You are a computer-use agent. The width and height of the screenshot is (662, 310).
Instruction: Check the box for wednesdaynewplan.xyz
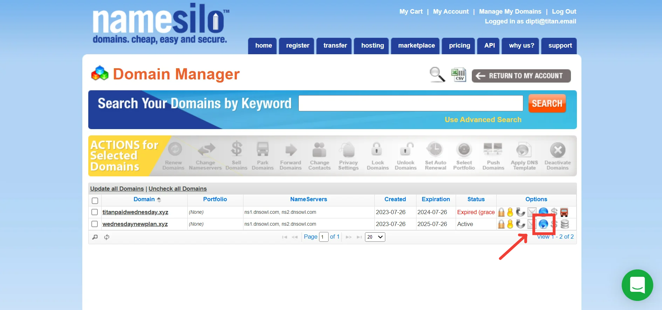click(x=95, y=224)
